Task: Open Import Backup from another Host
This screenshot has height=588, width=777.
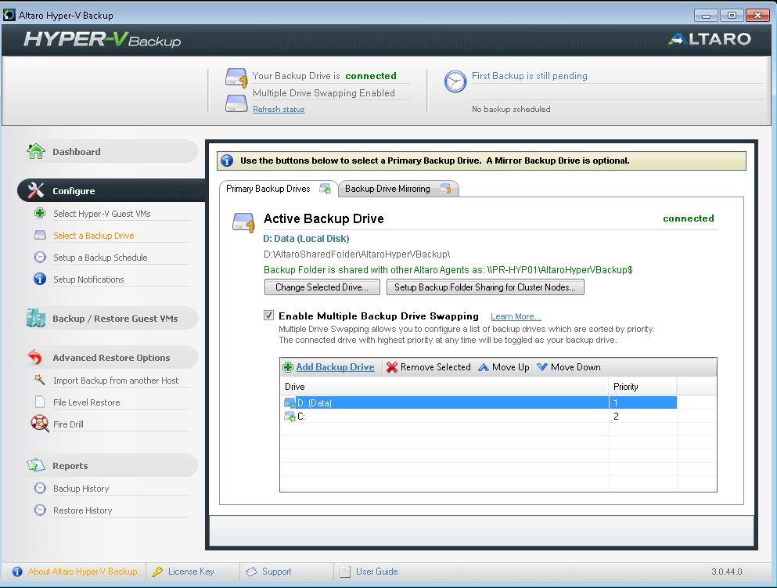Action: (x=116, y=381)
